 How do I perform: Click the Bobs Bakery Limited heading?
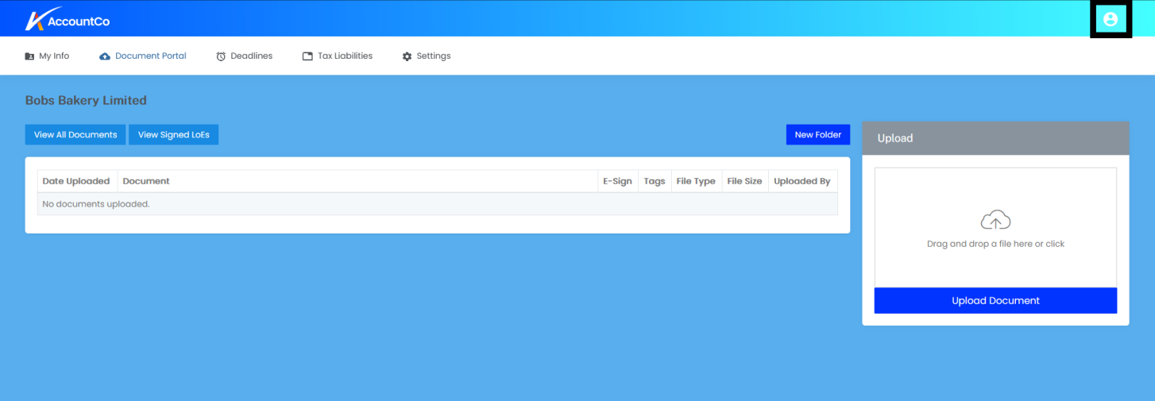point(86,101)
